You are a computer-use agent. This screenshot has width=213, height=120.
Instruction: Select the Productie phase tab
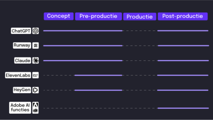[140, 17]
